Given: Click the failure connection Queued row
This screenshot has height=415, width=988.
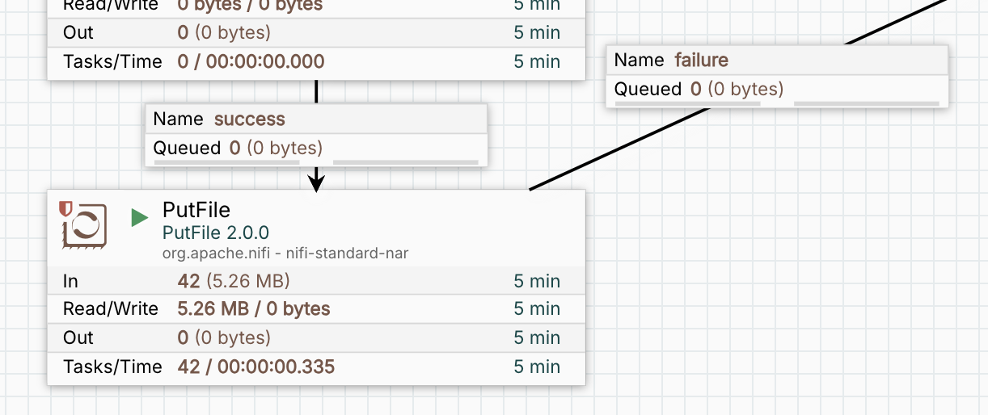Looking at the screenshot, I should [x=777, y=89].
